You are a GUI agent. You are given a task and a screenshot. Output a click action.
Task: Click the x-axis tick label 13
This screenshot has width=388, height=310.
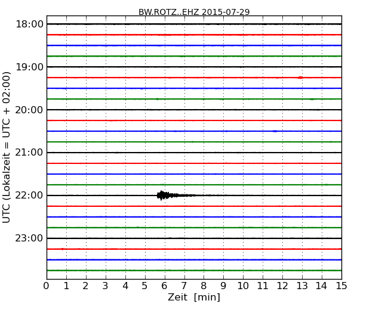pyautogui.click(x=302, y=286)
